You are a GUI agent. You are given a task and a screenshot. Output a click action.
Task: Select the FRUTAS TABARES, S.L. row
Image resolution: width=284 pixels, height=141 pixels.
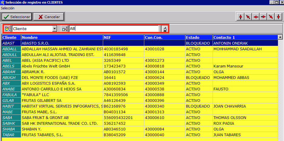62,135
